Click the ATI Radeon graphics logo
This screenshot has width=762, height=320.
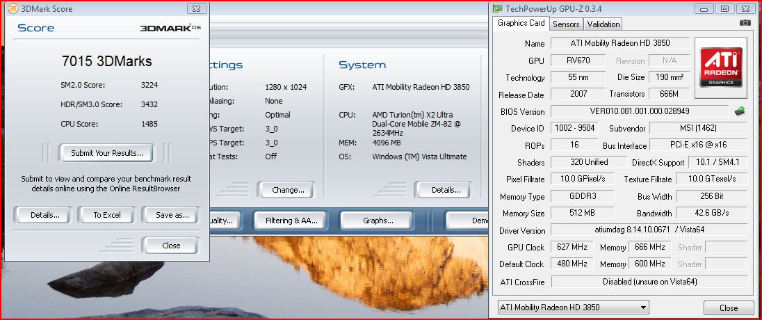tap(721, 67)
